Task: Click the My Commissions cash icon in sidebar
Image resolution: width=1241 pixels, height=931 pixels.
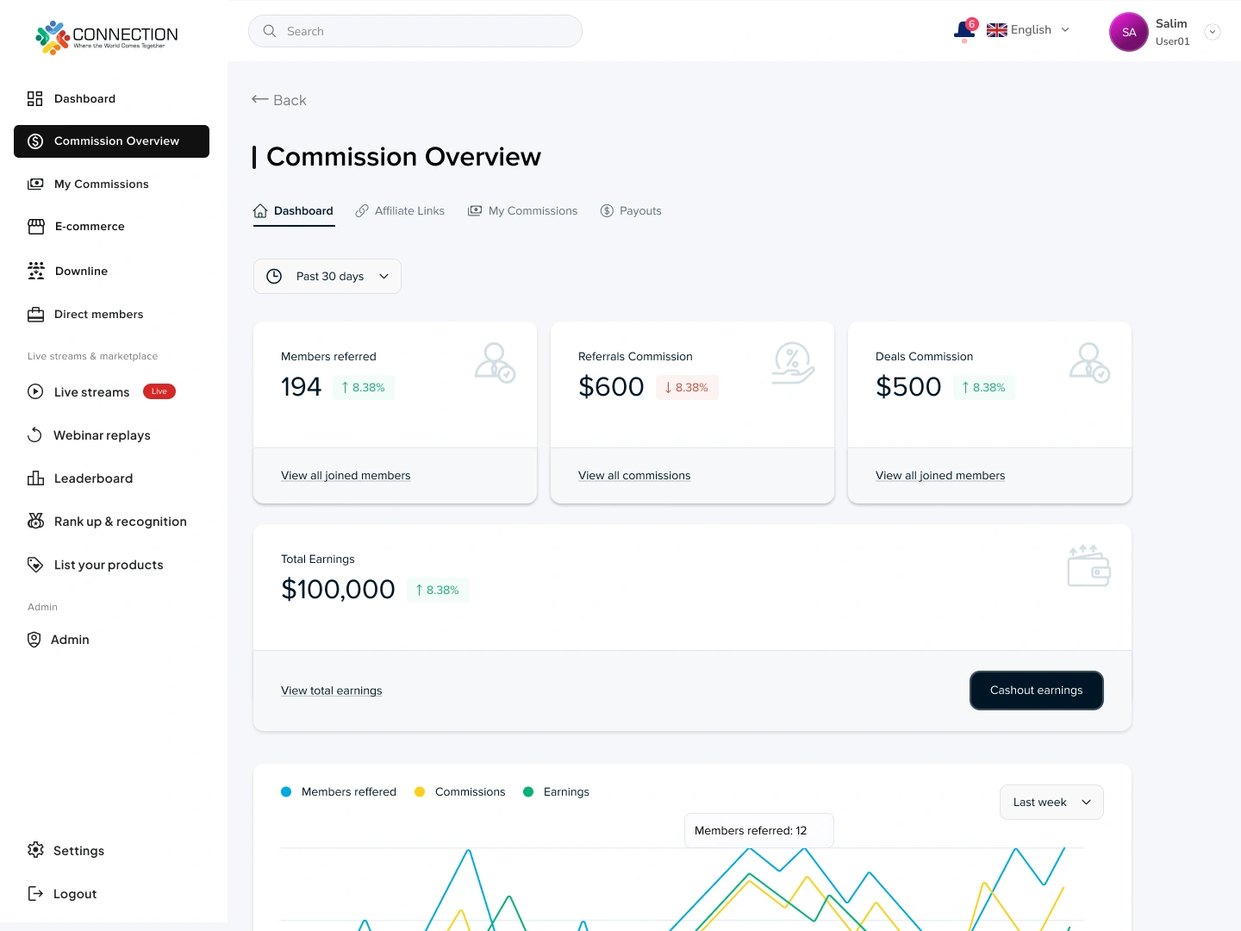Action: [x=35, y=184]
